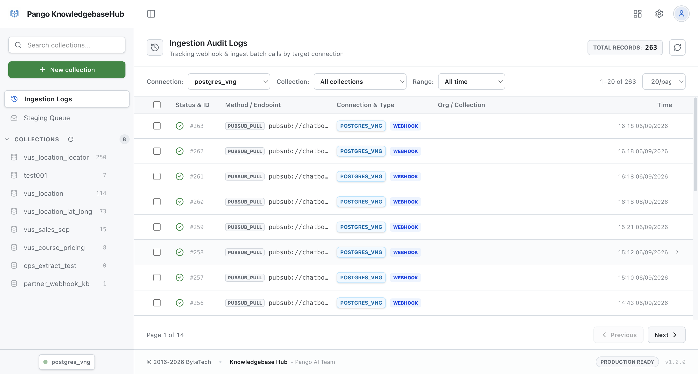
Task: Click the success status icon of #258
Action: pyautogui.click(x=180, y=252)
